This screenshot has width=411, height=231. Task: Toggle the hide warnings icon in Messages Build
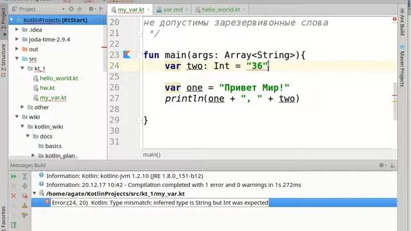pos(24,196)
